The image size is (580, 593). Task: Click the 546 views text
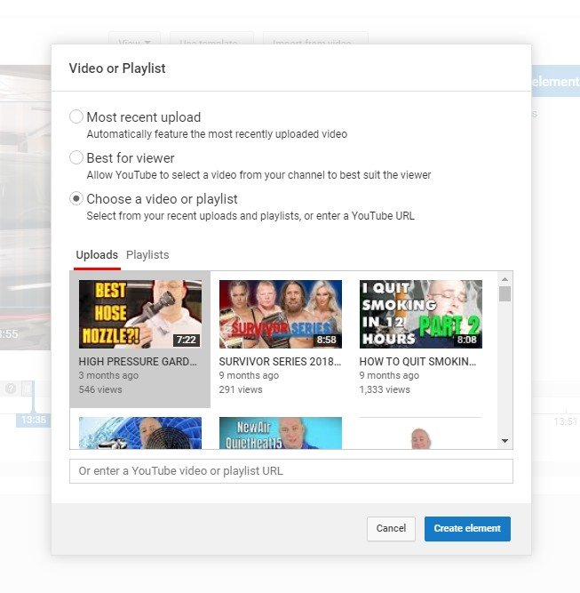click(x=100, y=389)
